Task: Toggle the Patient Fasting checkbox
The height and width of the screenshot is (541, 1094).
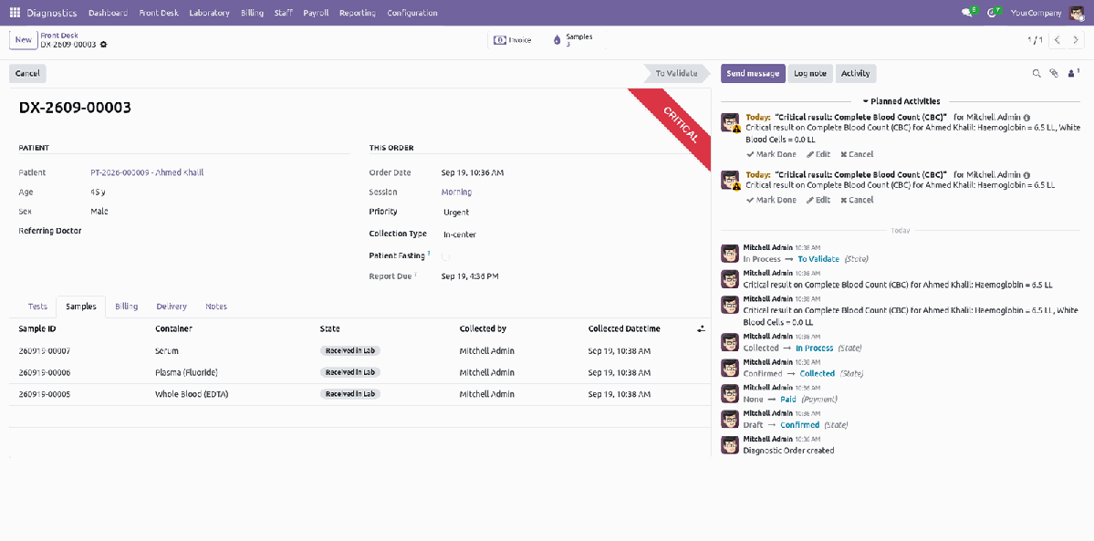Action: coord(446,256)
